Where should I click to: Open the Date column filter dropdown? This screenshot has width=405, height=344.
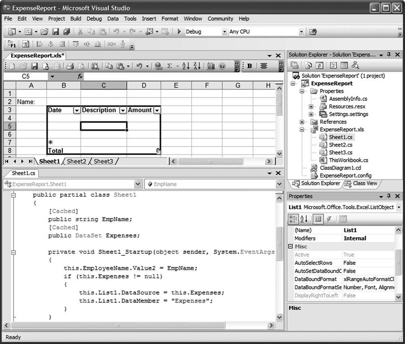[x=77, y=110]
